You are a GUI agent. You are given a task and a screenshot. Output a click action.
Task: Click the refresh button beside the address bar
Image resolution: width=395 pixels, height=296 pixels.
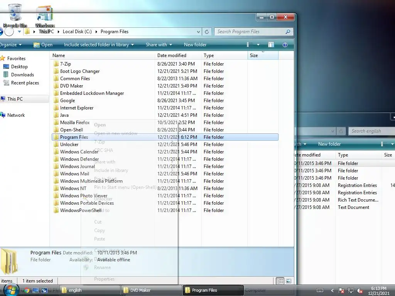[x=207, y=32]
